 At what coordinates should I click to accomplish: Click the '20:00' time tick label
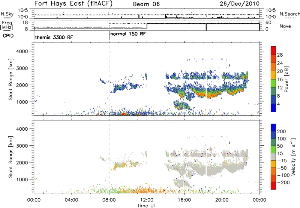tap(222, 200)
